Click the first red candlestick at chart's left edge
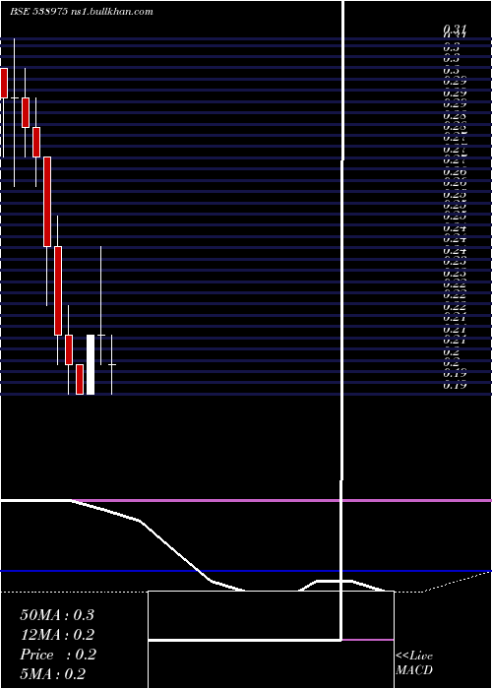Viewport: 492px width, 689px height. (4, 83)
